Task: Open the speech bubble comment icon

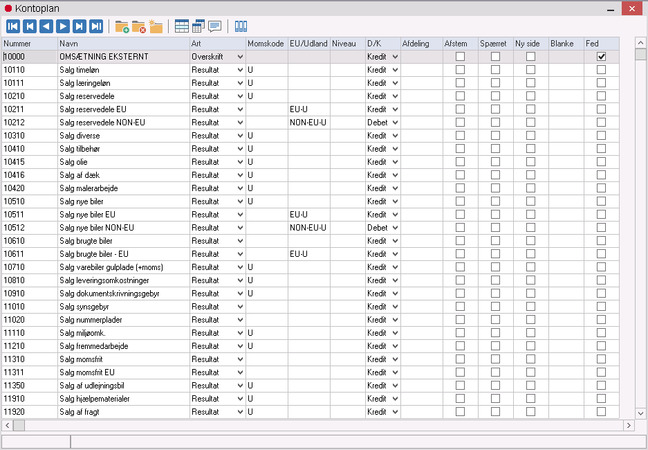Action: tap(215, 26)
